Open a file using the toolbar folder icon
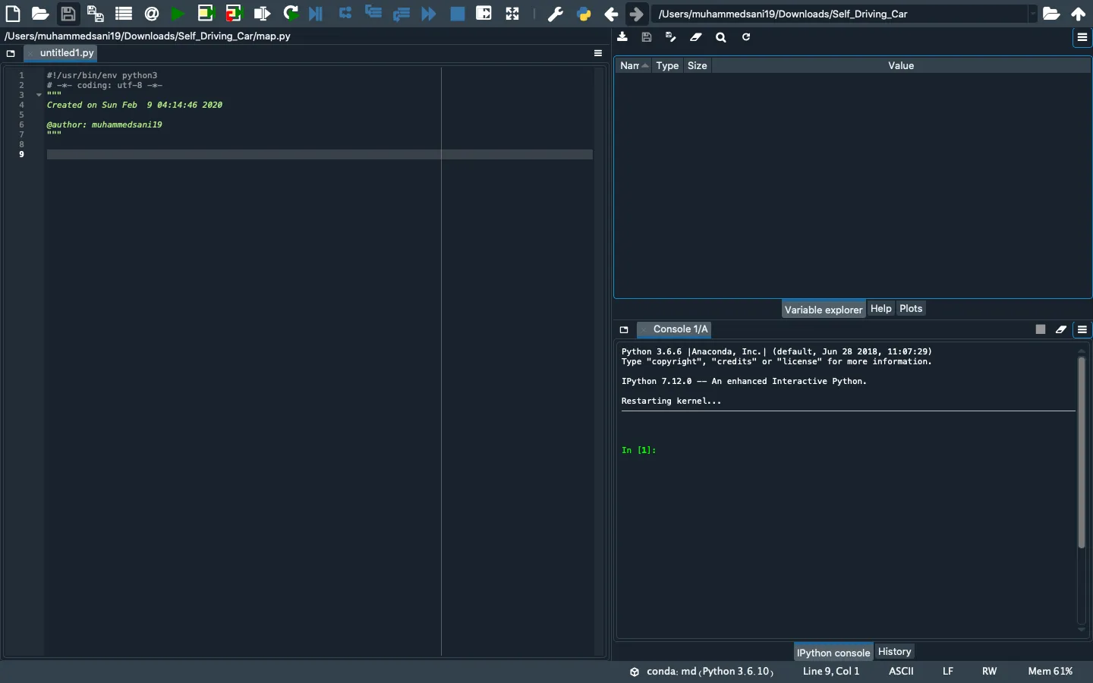The width and height of the screenshot is (1093, 683). pos(40,14)
